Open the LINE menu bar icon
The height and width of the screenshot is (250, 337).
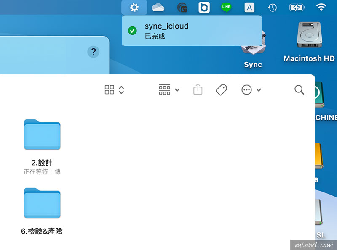[226, 7]
